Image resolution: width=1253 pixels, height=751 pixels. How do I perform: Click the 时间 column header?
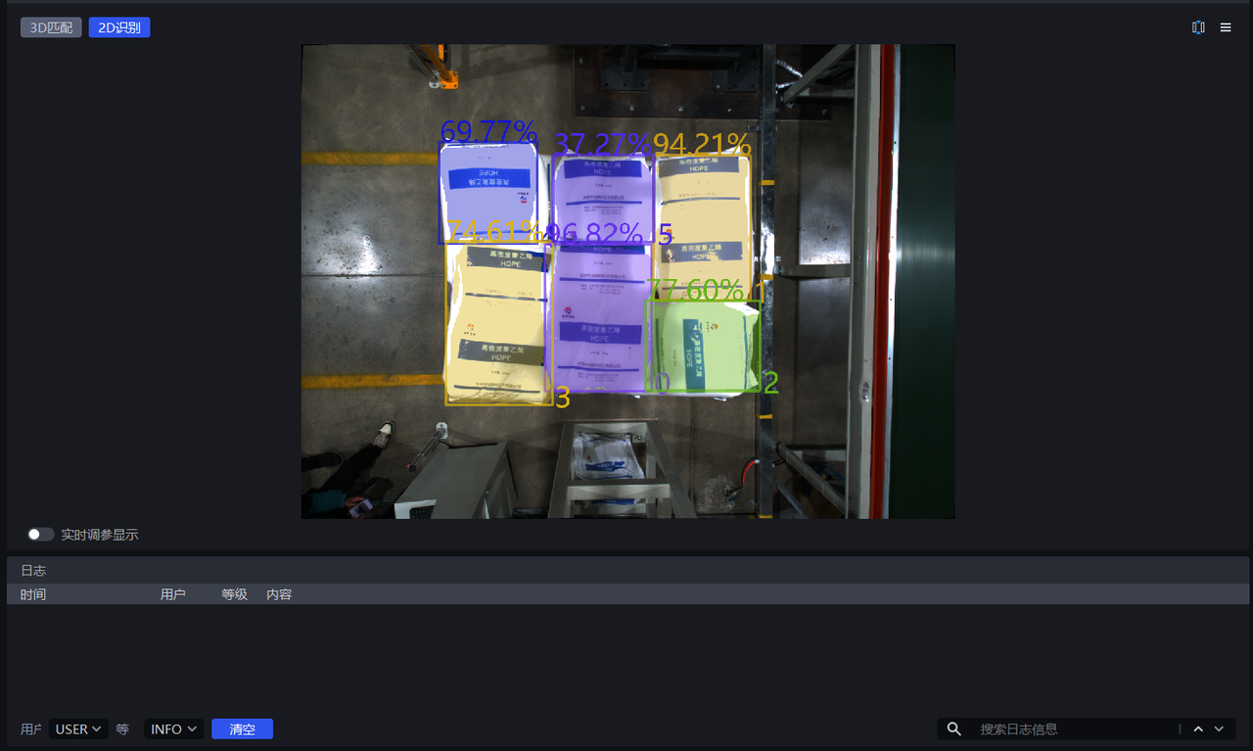[33, 594]
